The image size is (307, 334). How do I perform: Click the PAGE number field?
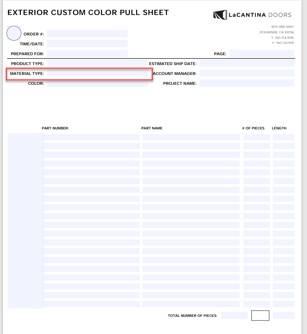pos(262,53)
